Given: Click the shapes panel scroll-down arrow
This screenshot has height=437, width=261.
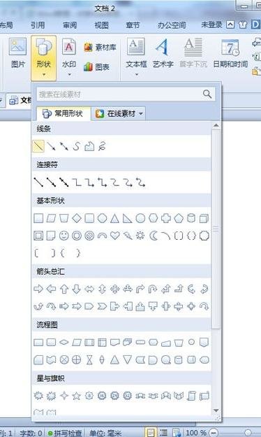Looking at the screenshot, I should tap(216, 411).
